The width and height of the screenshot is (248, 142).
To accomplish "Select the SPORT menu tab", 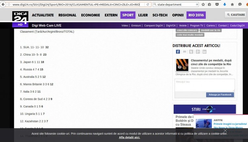I will pos(128,15).
